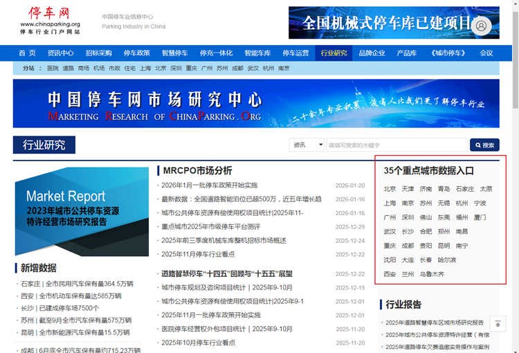Select 乌鲁木齐 city data link

(432, 274)
